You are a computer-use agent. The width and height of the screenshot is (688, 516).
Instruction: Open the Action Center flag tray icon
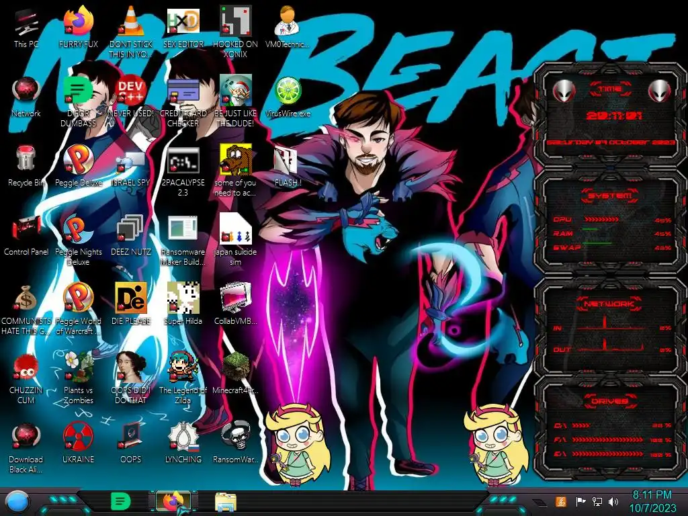(580, 501)
